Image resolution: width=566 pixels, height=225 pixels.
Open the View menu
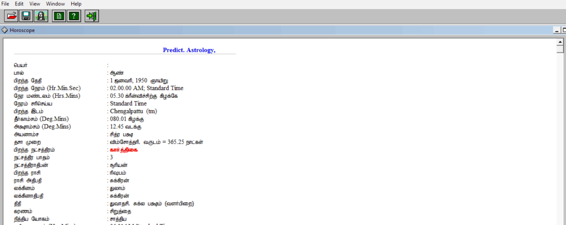pos(35,4)
